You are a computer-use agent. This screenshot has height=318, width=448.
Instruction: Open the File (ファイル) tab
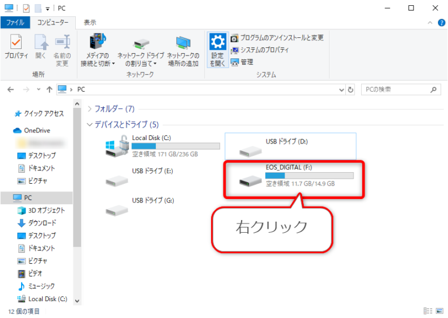coord(15,23)
